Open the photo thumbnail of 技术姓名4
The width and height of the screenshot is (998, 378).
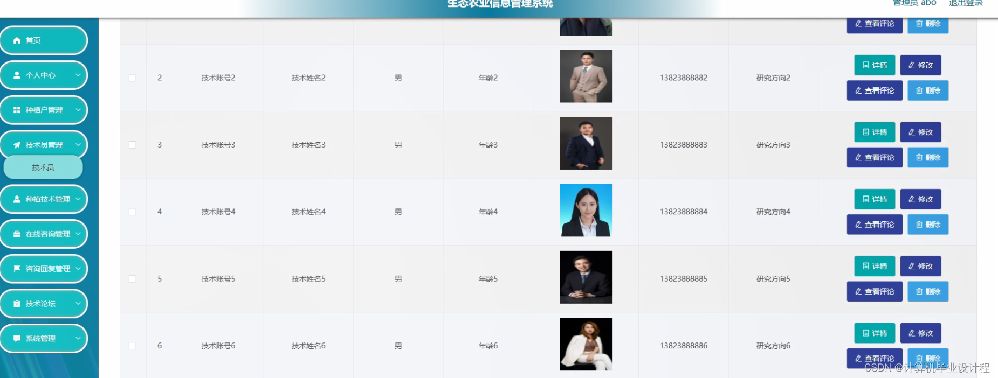586,210
